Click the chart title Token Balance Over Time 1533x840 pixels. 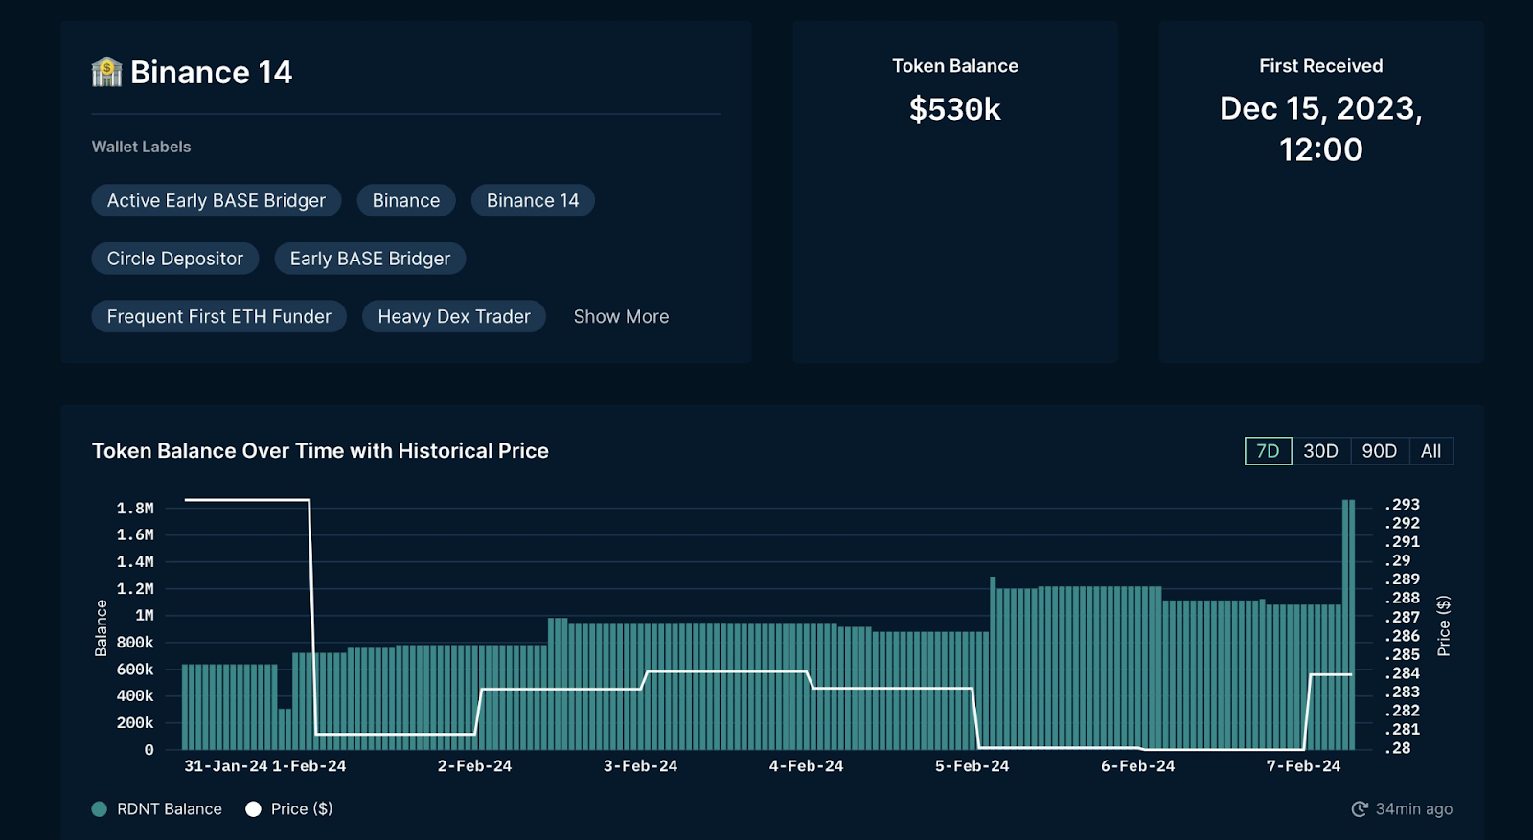pos(320,451)
